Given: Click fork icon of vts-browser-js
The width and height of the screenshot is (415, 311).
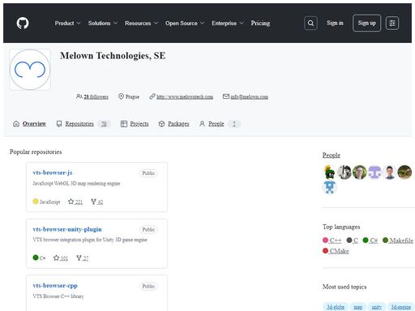Looking at the screenshot, I should [x=93, y=202].
